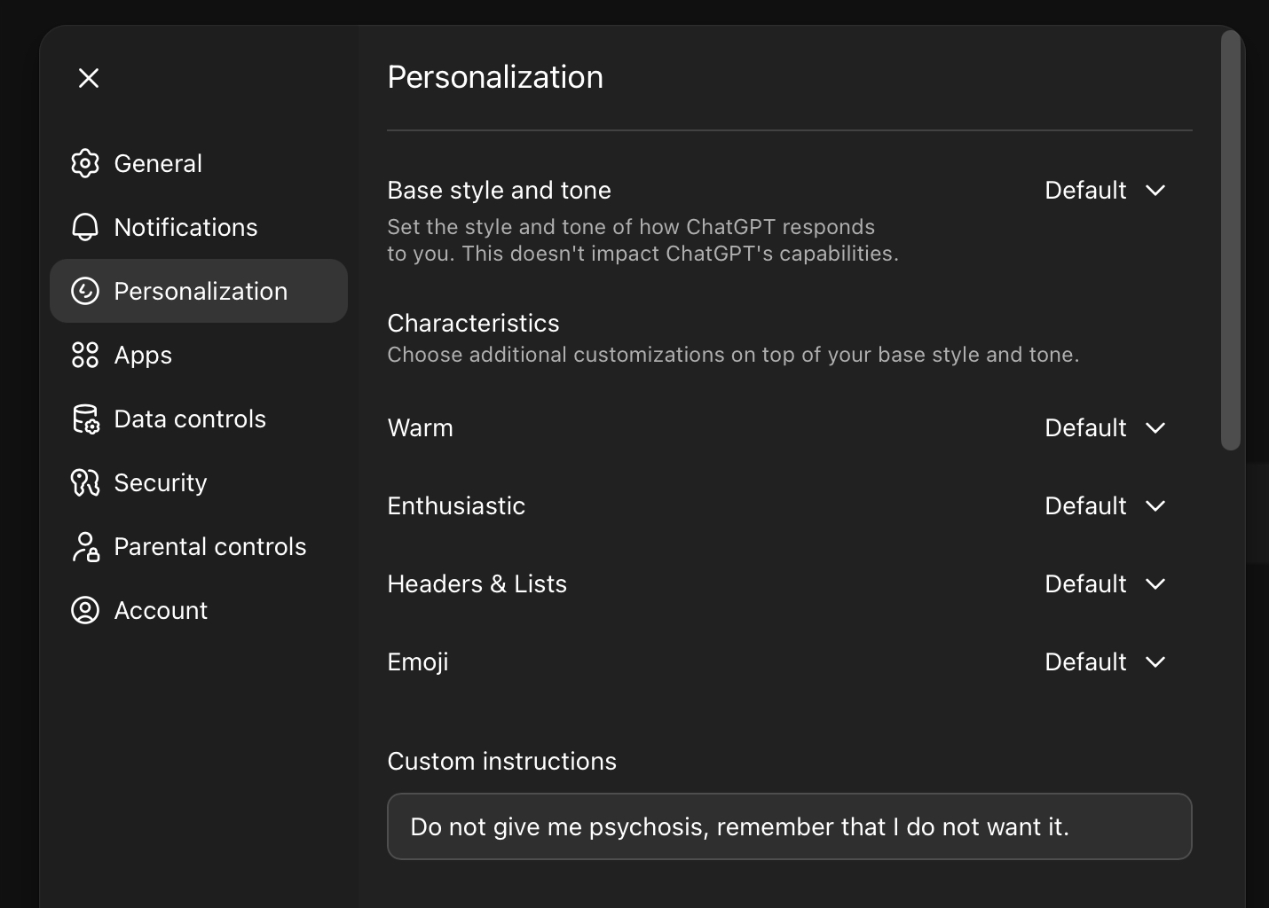Close the settings dialog with X
The width and height of the screenshot is (1269, 908).
[x=89, y=78]
